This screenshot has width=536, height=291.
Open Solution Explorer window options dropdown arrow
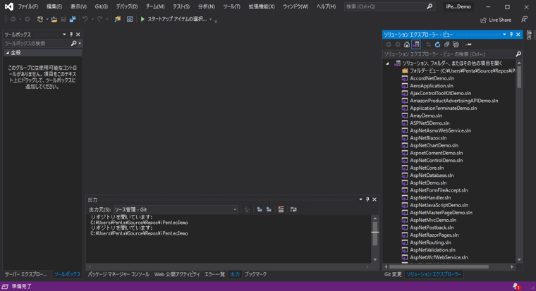(504, 35)
